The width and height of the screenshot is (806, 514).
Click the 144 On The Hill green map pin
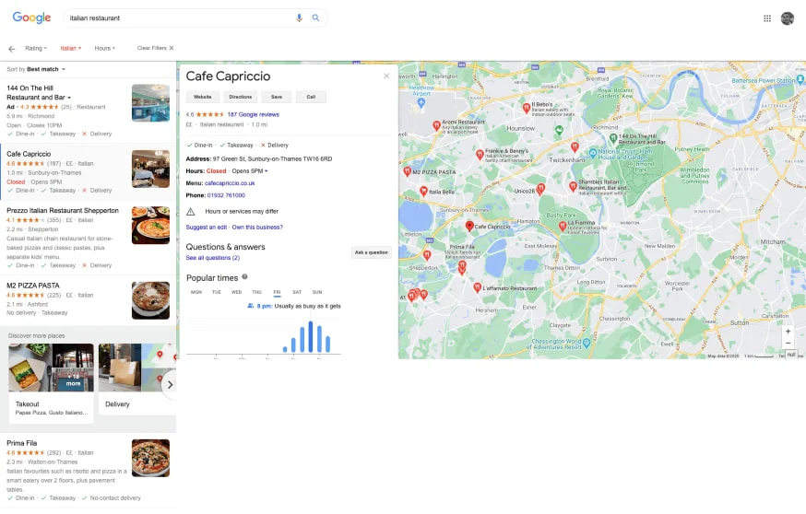[612, 138]
